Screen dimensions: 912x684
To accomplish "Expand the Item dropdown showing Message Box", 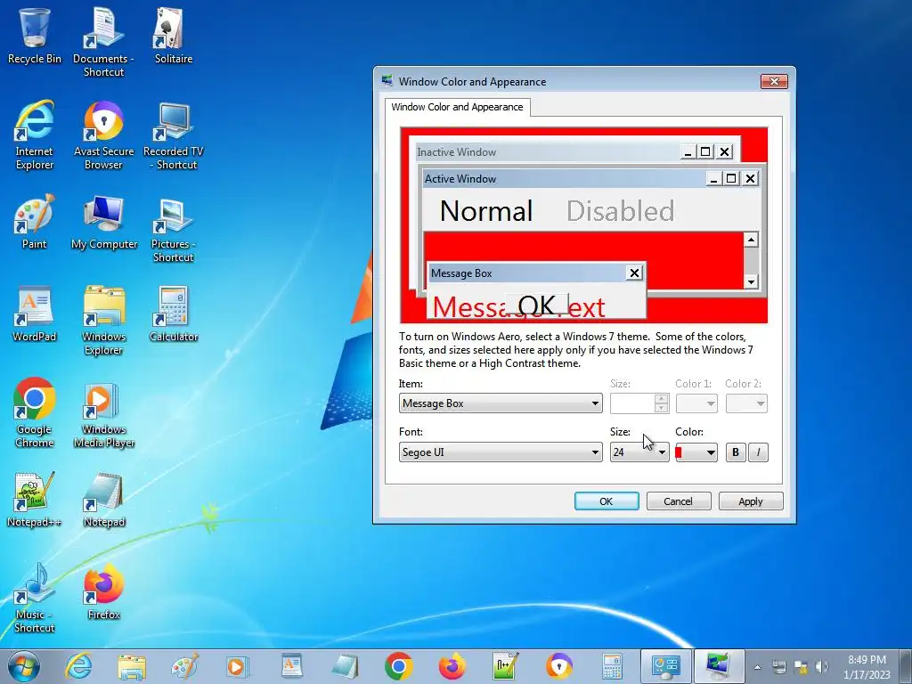I will coord(501,403).
